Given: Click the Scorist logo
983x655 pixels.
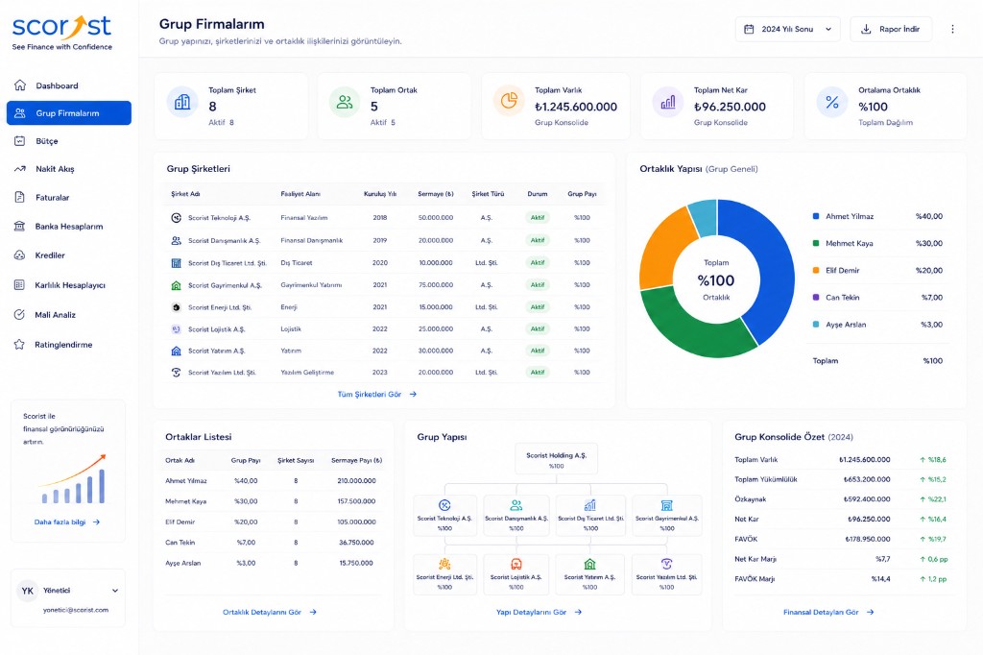Looking at the screenshot, I should (x=61, y=32).
